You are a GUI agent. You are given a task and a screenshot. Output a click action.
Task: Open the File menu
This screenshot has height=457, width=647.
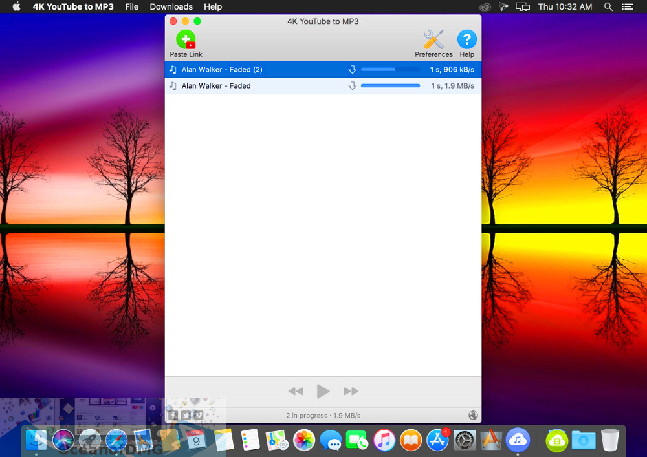tap(131, 6)
